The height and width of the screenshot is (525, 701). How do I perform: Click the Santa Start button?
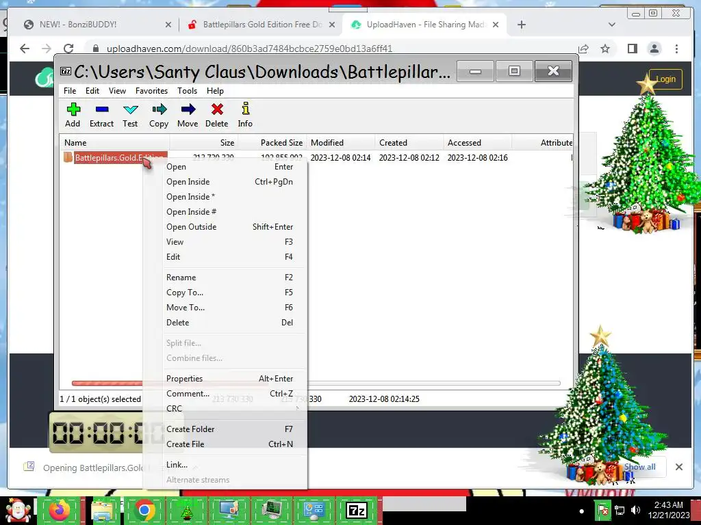click(18, 510)
